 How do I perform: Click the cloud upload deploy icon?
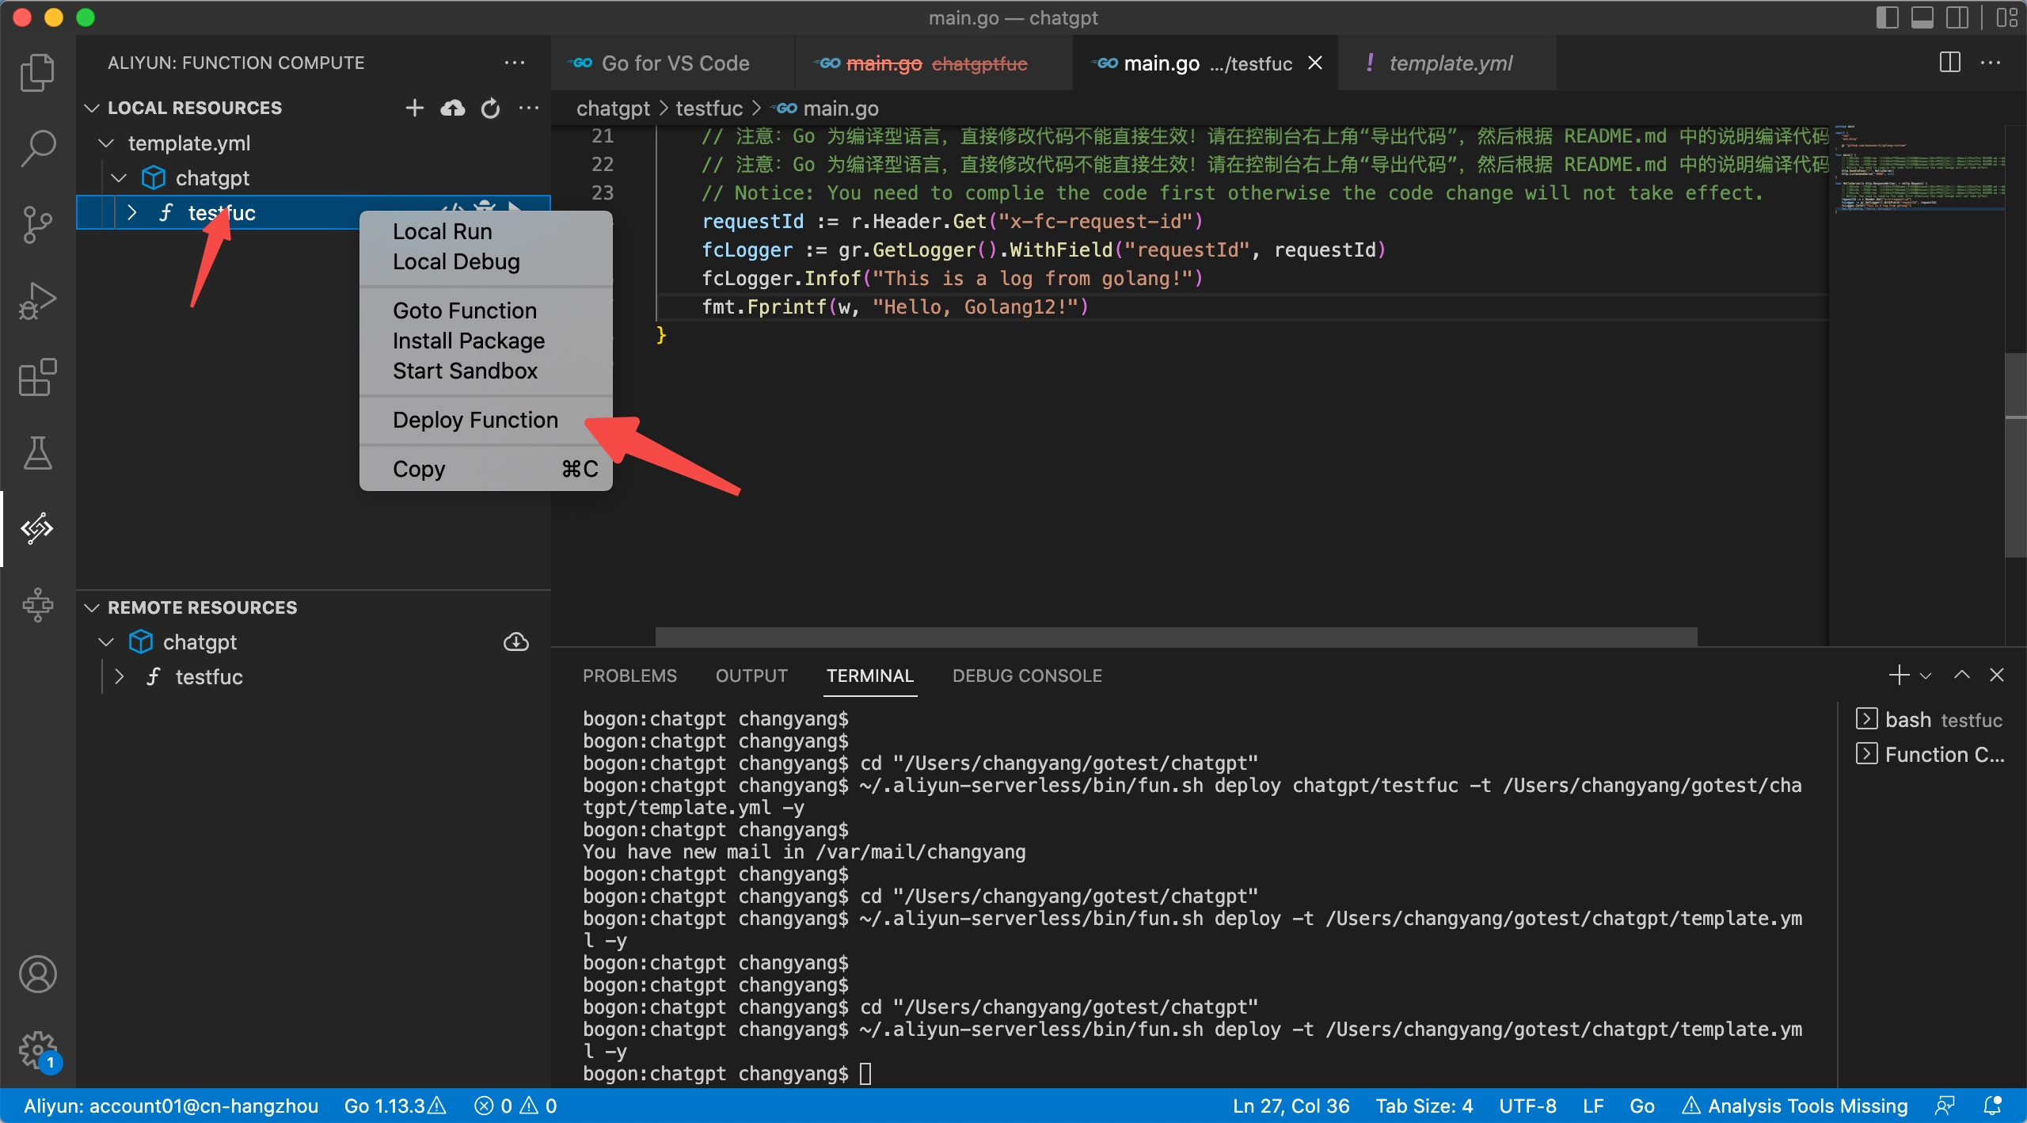pyautogui.click(x=453, y=108)
